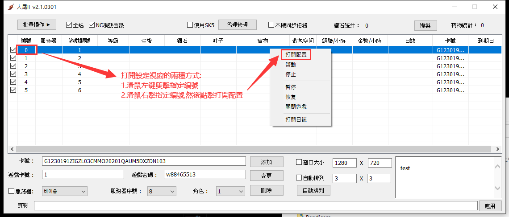
Task: Open the 批量操作 batch operations menu
Action: point(37,25)
